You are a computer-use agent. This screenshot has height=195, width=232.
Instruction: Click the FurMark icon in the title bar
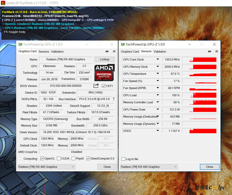pos(3,3)
